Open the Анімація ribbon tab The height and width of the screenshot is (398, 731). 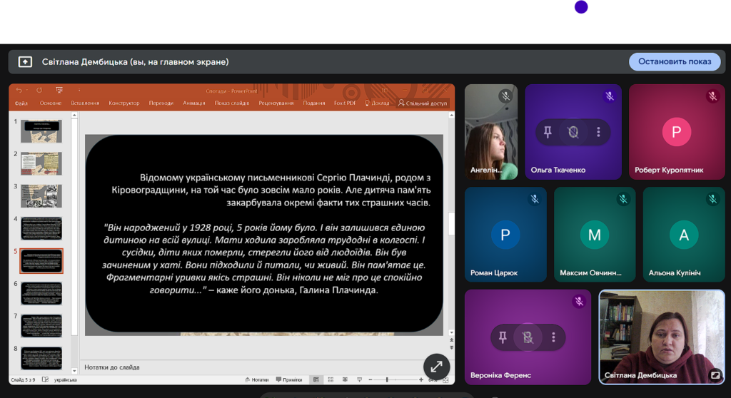193,103
